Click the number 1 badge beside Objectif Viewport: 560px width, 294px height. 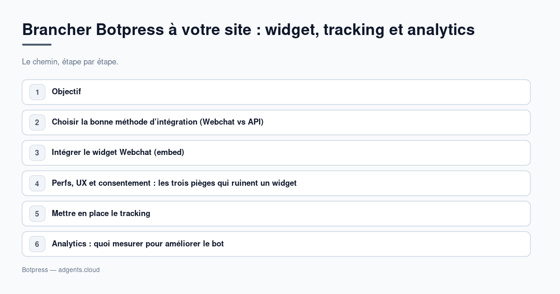pos(37,92)
